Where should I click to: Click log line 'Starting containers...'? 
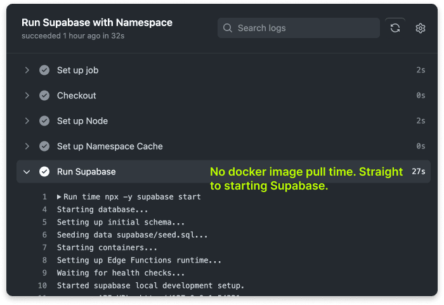pos(107,247)
